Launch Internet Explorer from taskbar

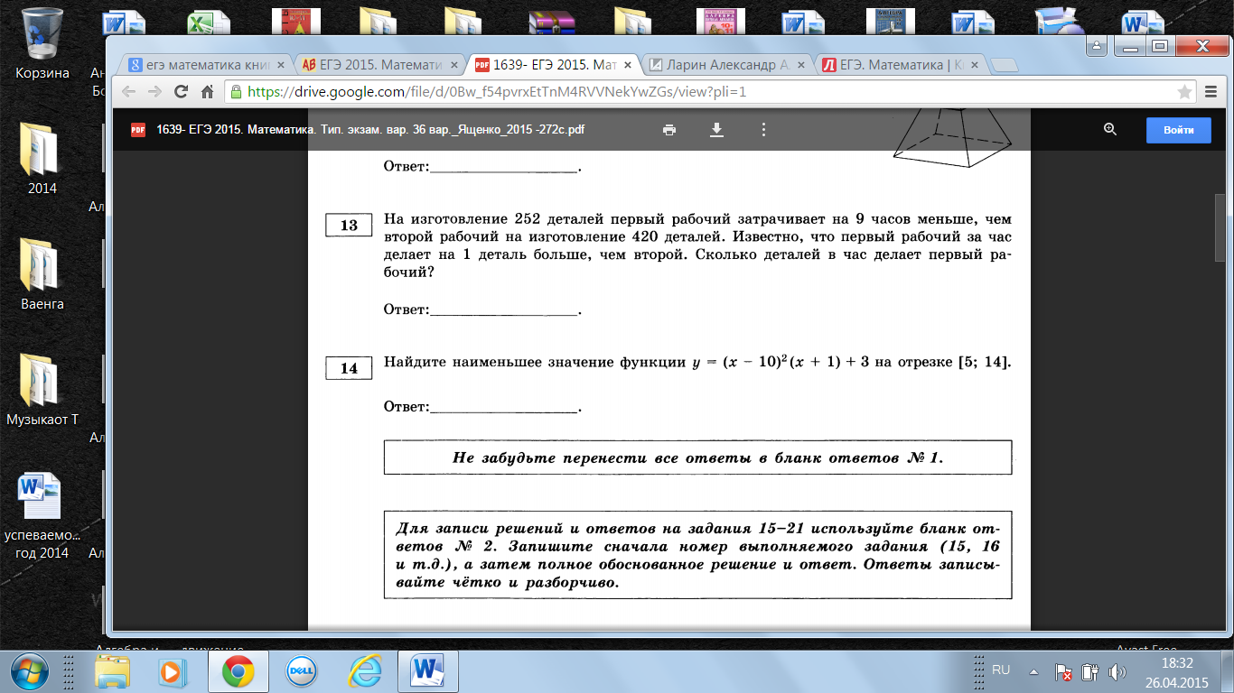366,672
